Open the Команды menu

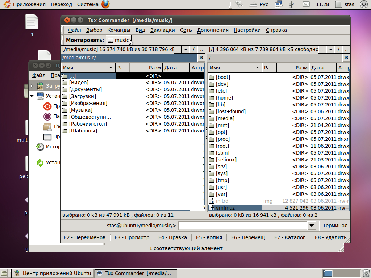[118, 30]
